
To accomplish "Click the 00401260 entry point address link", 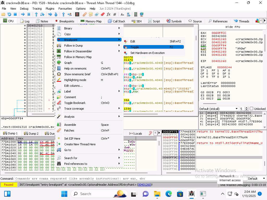I will 144,185.
